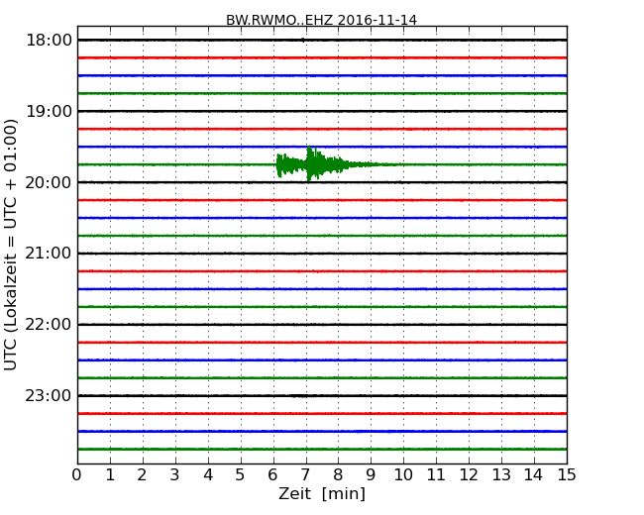Viewport: 644px width, 515px height.
Task: Click the x-axis tick label 15
Action: pos(567,475)
